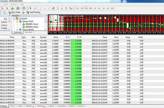Click Market Watch scrollbar up arrow

(9, 18)
